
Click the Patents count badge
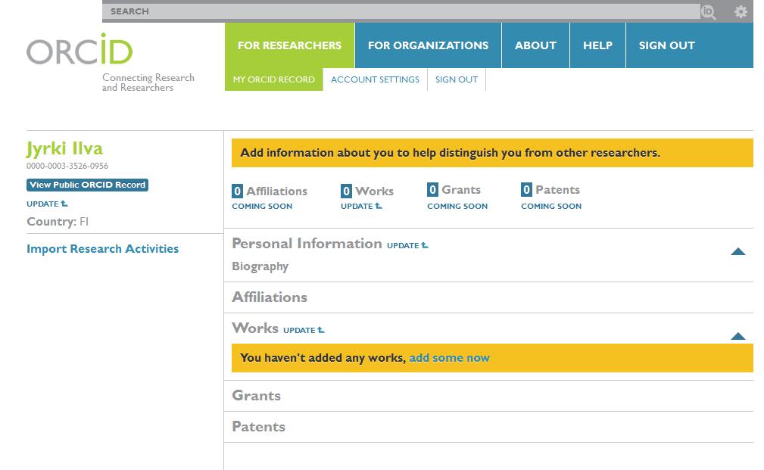point(526,189)
